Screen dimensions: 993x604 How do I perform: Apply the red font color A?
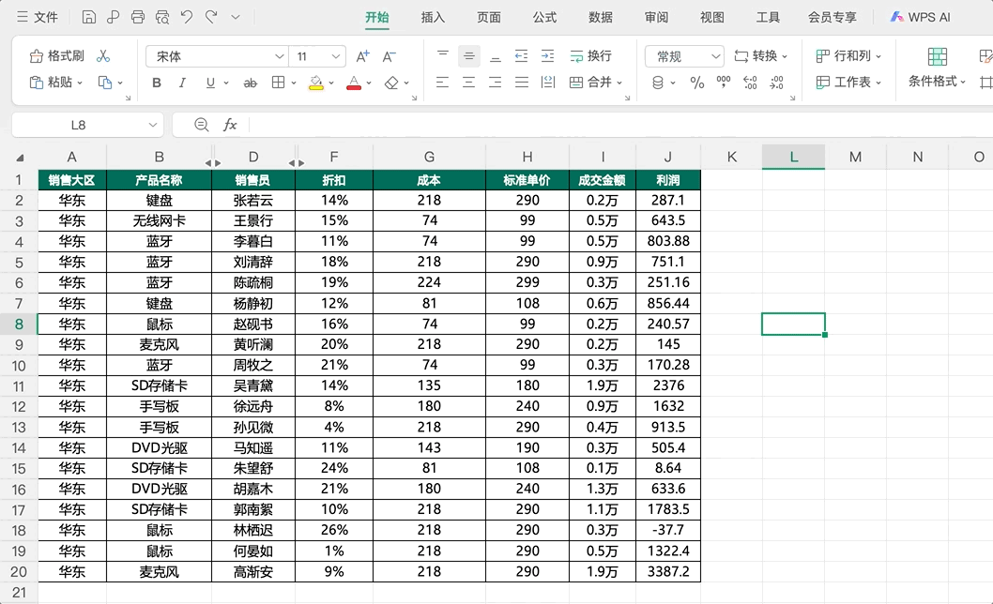(x=354, y=83)
